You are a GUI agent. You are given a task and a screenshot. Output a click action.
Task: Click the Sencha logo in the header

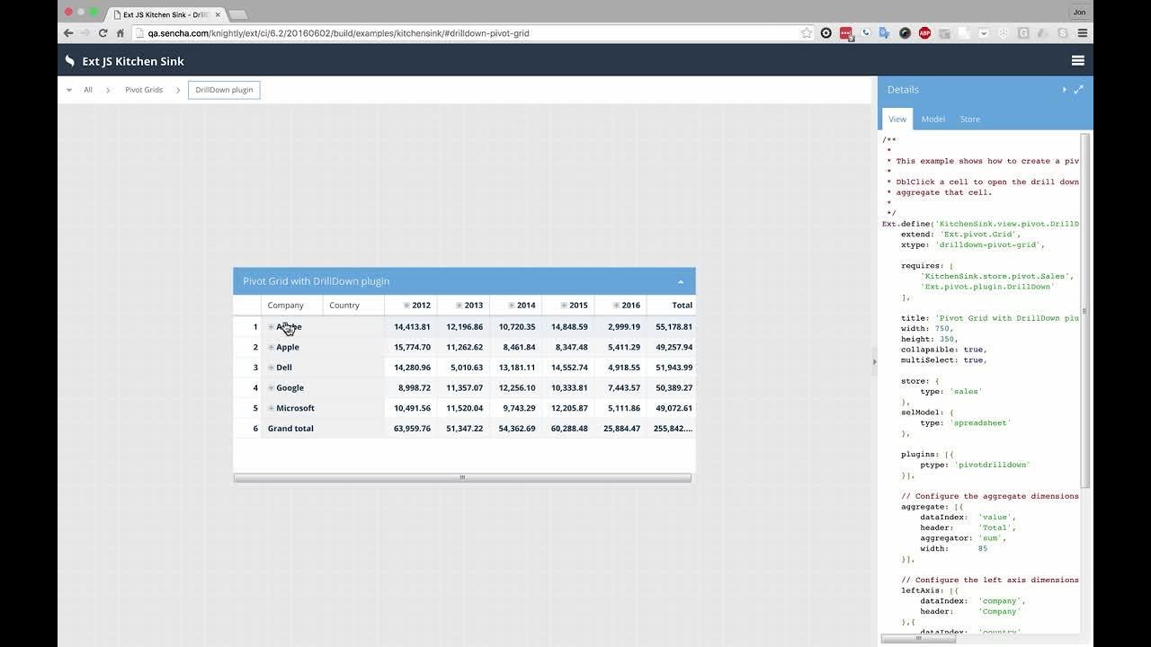click(70, 61)
